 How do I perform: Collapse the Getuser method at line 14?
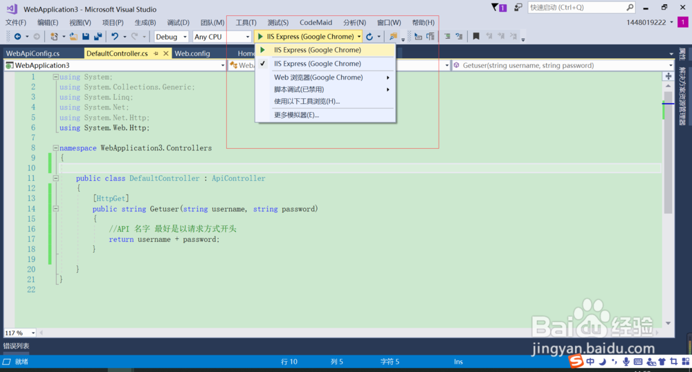coord(55,209)
